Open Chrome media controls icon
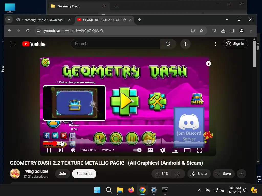This screenshot has width=262, height=196. pyautogui.click(x=214, y=31)
